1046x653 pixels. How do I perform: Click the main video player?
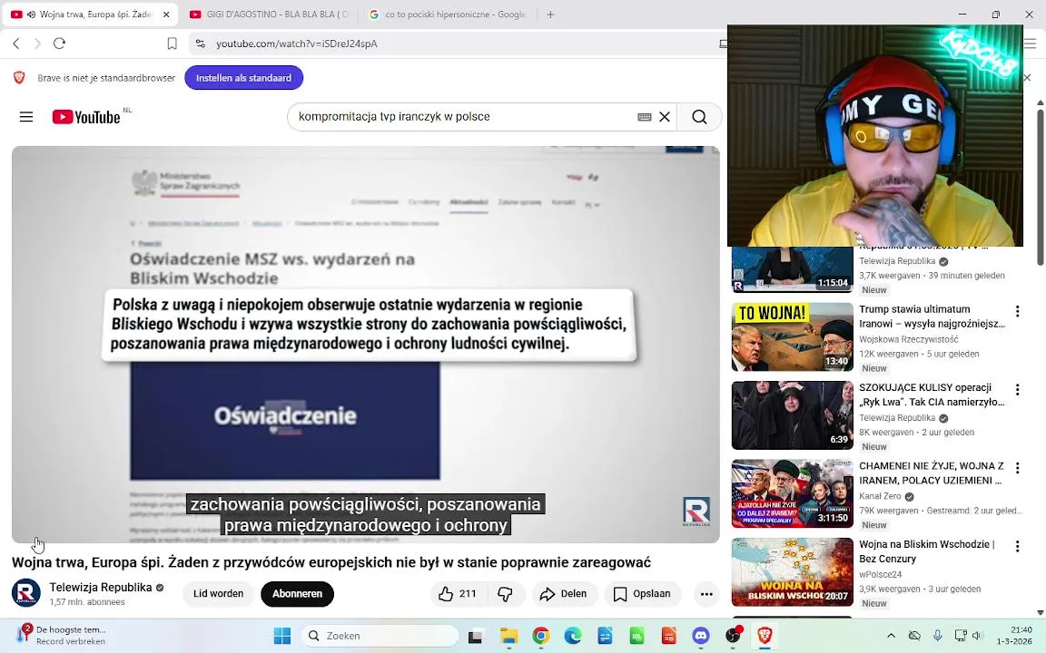coord(366,344)
